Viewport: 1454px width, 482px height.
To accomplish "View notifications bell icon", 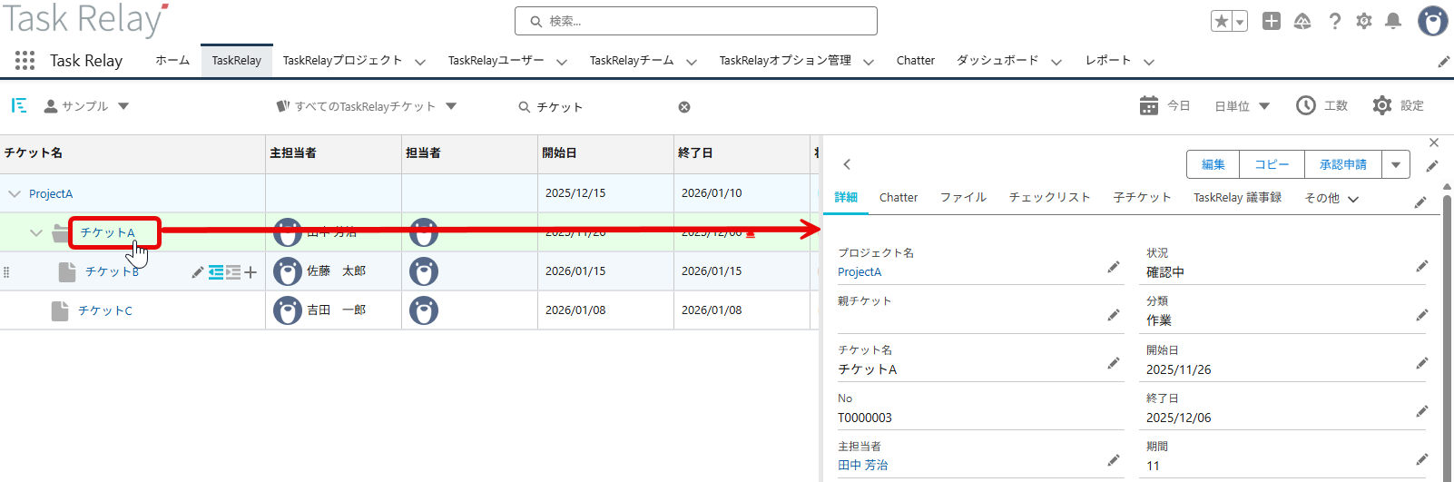I will (1394, 21).
